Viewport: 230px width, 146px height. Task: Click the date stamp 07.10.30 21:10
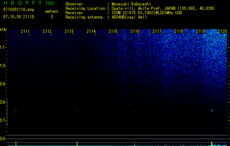[19, 17]
